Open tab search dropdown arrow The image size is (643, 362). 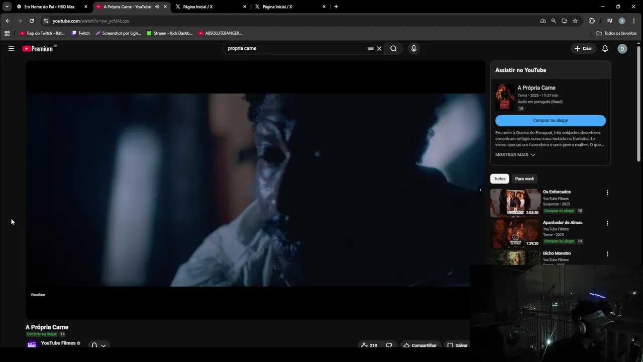coord(7,7)
